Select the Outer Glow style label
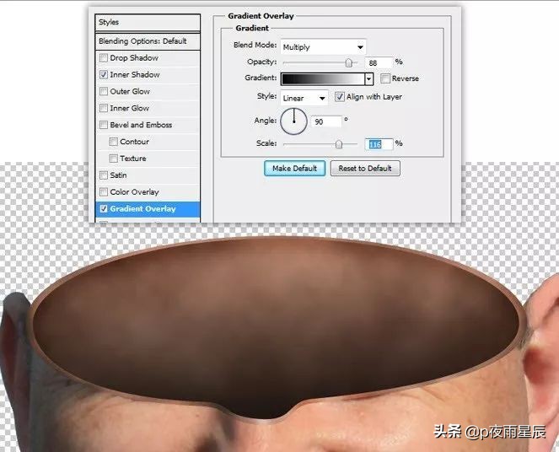Image resolution: width=559 pixels, height=452 pixels. pyautogui.click(x=130, y=91)
